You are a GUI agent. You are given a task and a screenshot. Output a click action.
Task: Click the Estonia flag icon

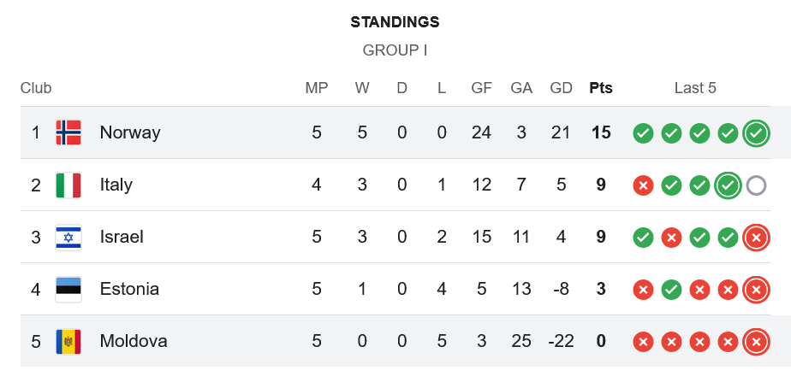tap(68, 289)
